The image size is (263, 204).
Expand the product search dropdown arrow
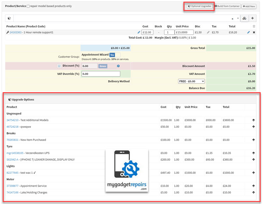coord(238,19)
